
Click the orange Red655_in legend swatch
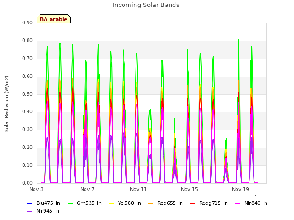point(151,203)
